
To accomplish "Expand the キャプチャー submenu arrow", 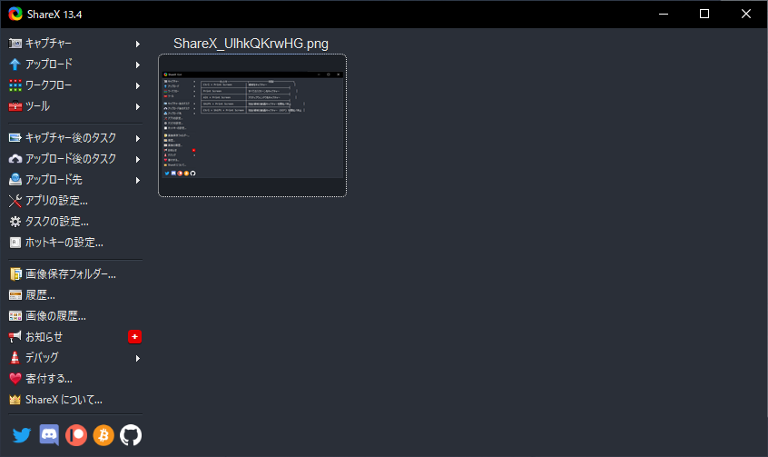I will tap(138, 45).
